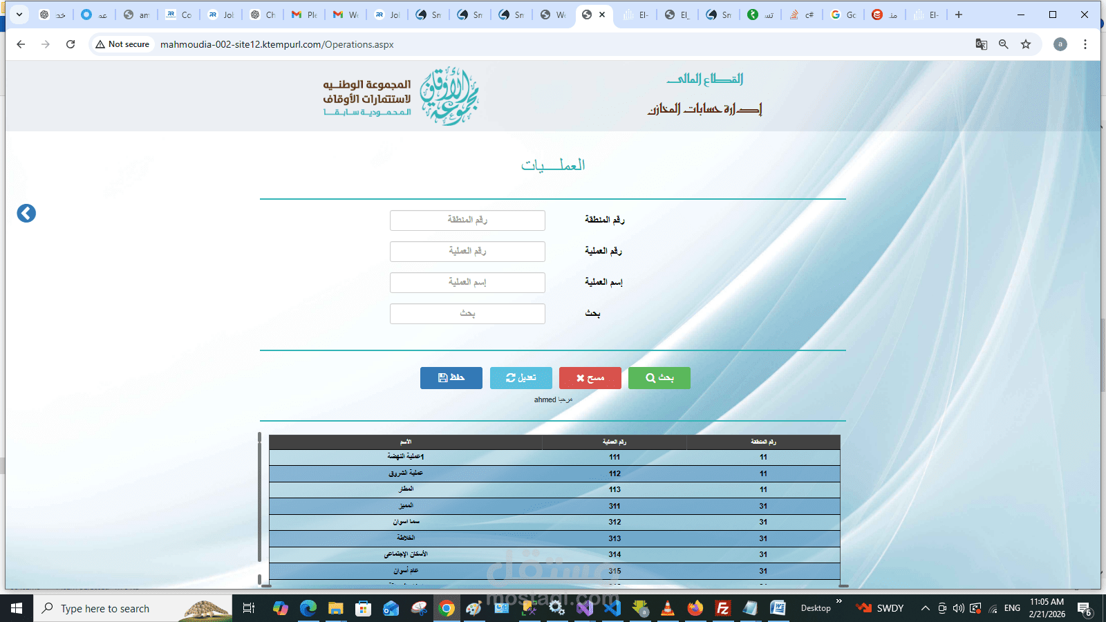Switch to the Google 'Gc' tab
1106x622 pixels.
(x=843, y=15)
